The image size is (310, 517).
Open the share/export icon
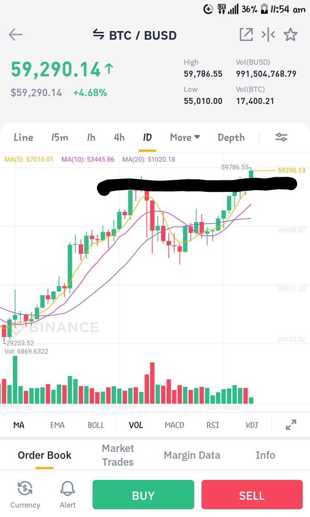(246, 34)
